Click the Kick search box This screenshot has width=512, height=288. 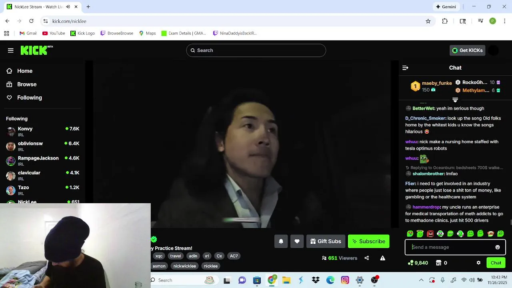256,50
